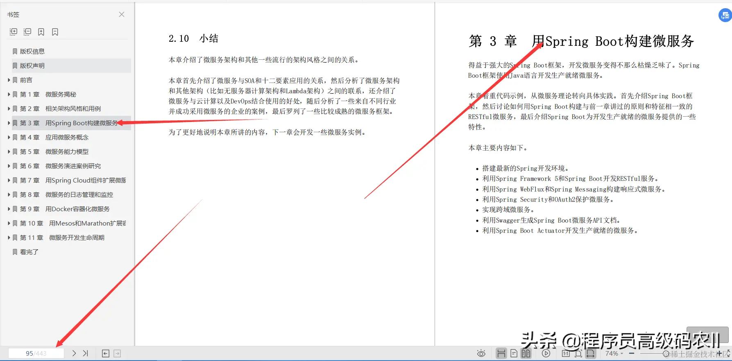Open bookmark 微服务揭秘
The width and height of the screenshot is (732, 361).
pyautogui.click(x=61, y=94)
